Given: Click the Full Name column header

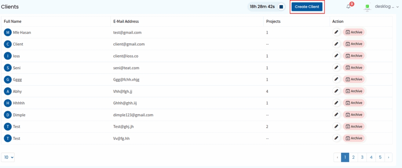Looking at the screenshot, I should (x=13, y=21).
